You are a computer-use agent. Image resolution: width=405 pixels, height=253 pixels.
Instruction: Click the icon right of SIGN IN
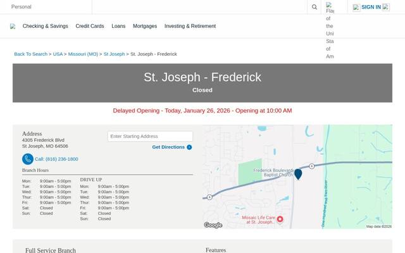pyautogui.click(x=385, y=7)
